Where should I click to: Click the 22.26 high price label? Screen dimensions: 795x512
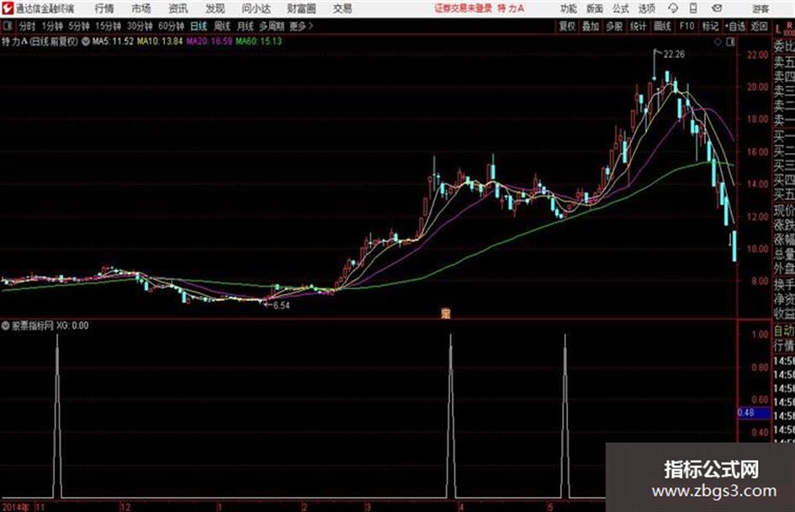click(x=675, y=55)
